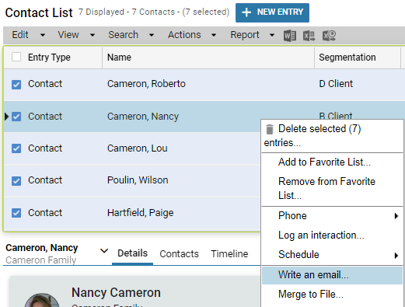Switch to the Timeline tab

tap(229, 253)
